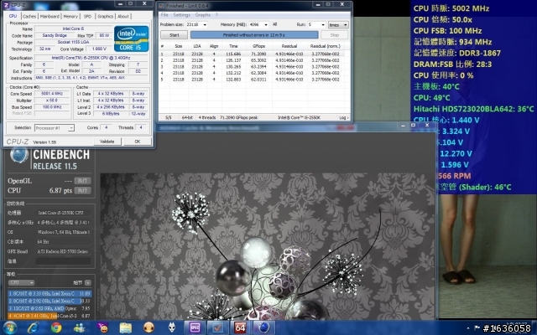Open Windows Live Messenger taskbar icon

pyautogui.click(x=80, y=327)
